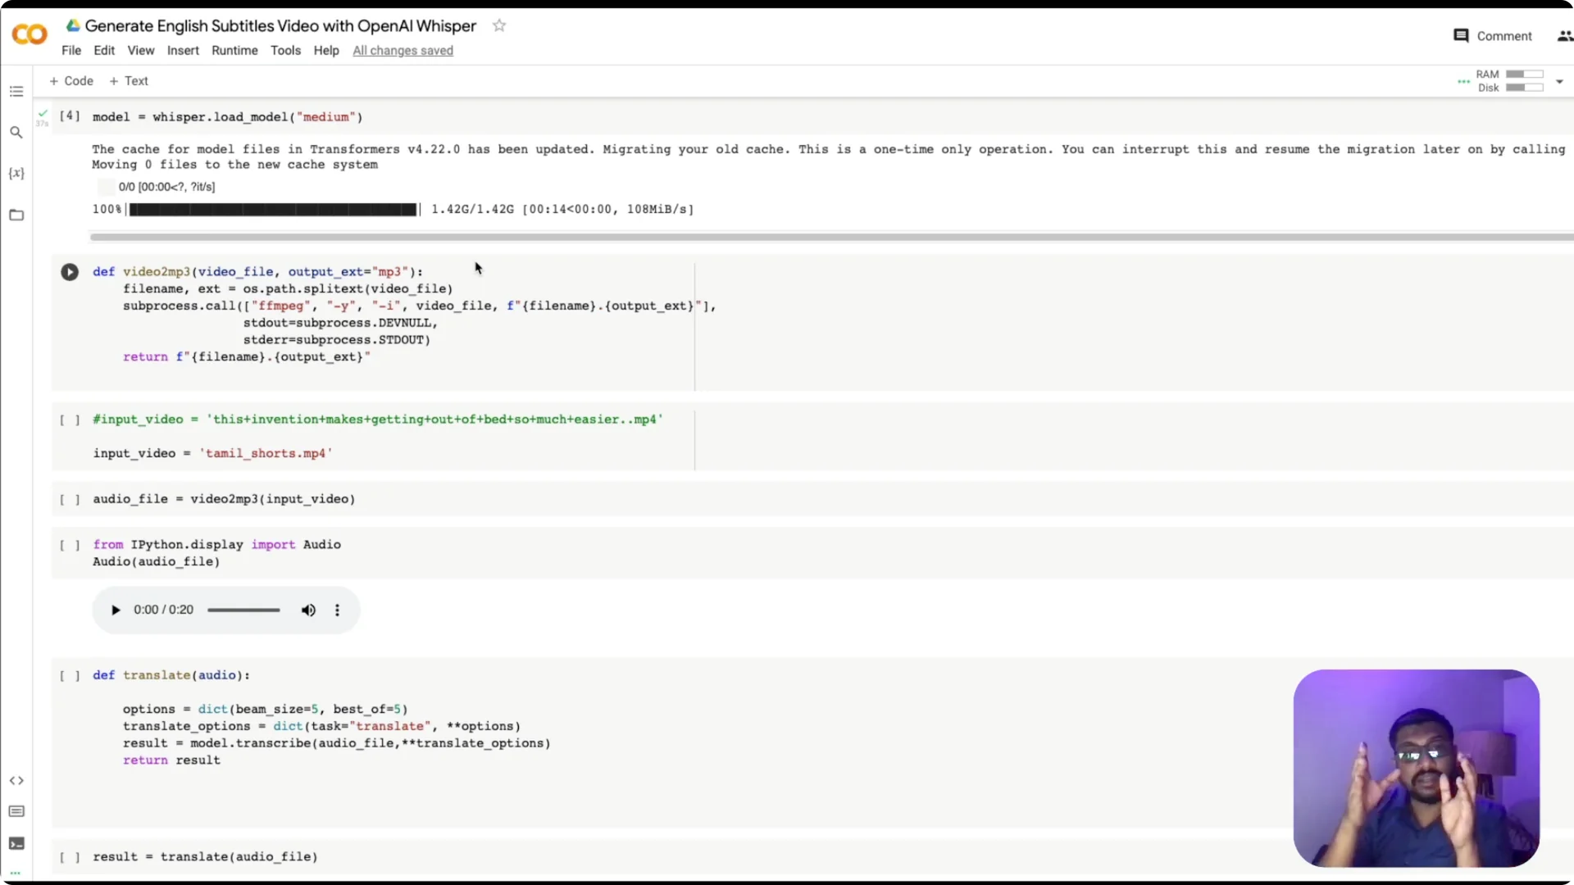Click the Colab logo

click(x=30, y=34)
